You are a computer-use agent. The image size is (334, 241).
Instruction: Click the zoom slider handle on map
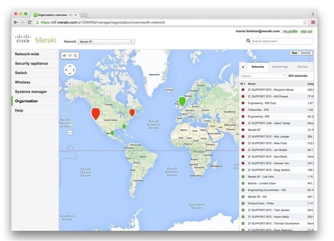point(70,126)
